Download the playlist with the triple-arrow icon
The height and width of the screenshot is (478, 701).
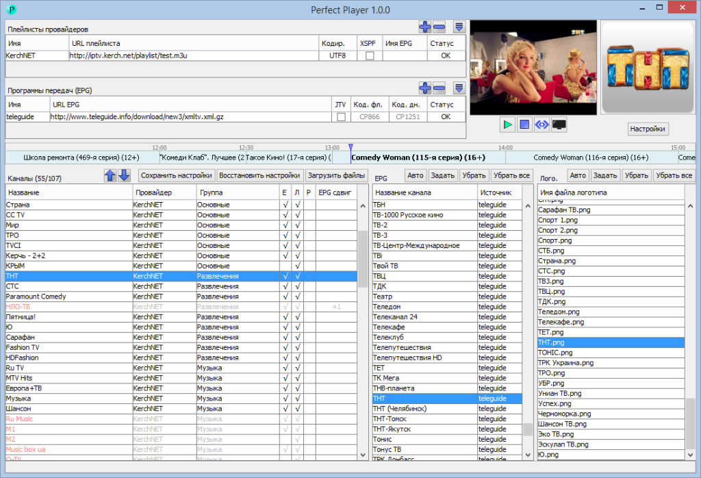coord(458,27)
